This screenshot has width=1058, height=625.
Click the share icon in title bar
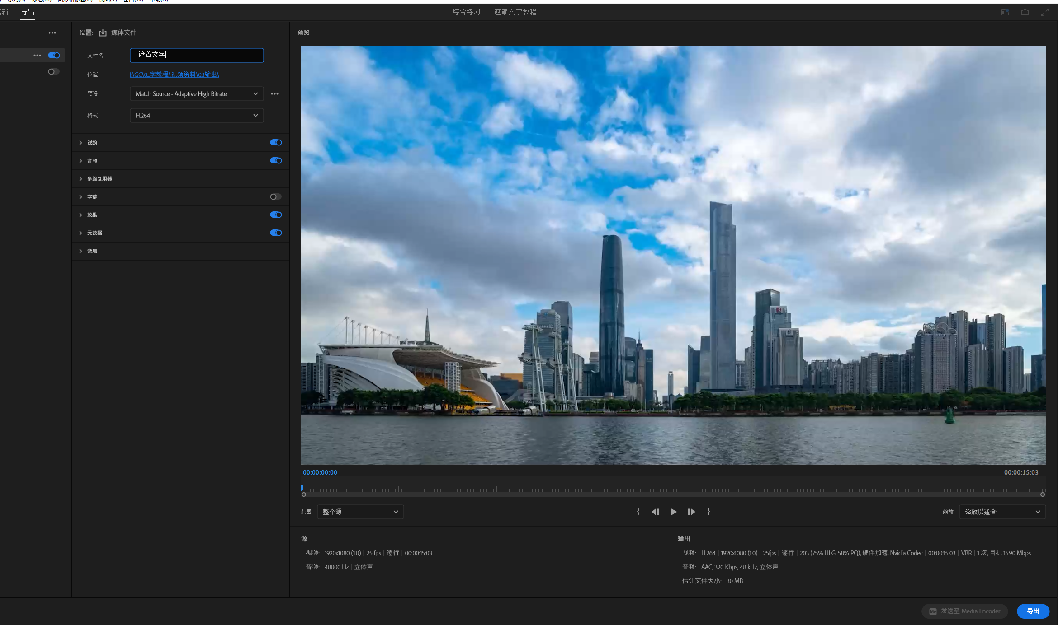point(1025,12)
